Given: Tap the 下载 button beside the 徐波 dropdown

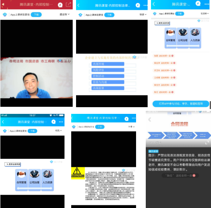Looking at the screenshot, I should [109, 15].
